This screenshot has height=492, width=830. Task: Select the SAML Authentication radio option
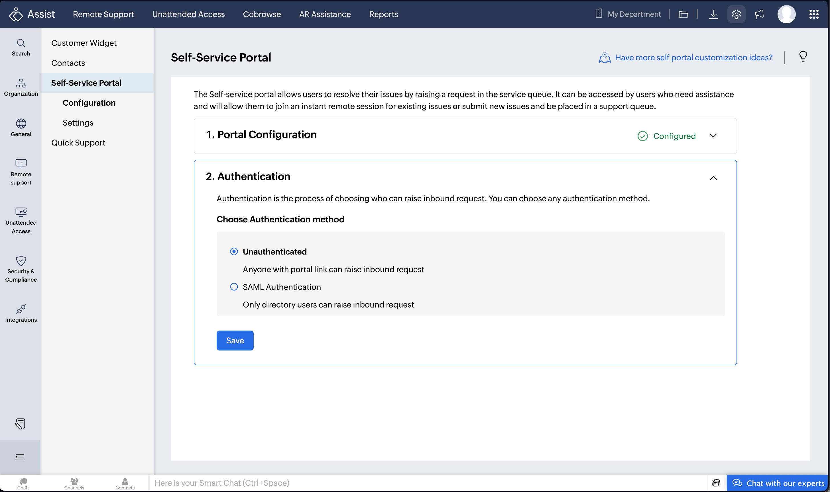234,287
